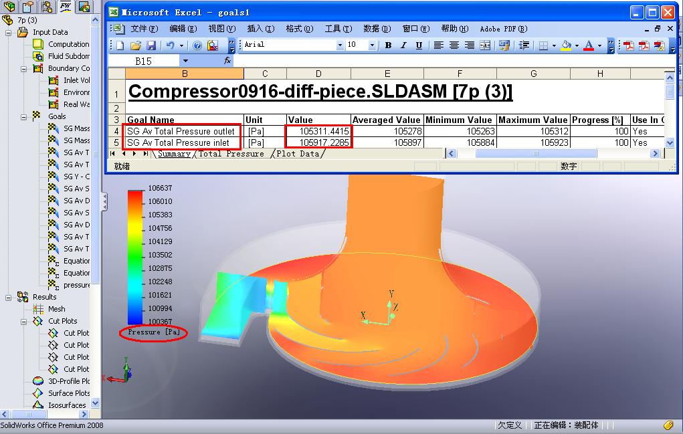Click the Excel Help question mark icon

click(x=197, y=45)
